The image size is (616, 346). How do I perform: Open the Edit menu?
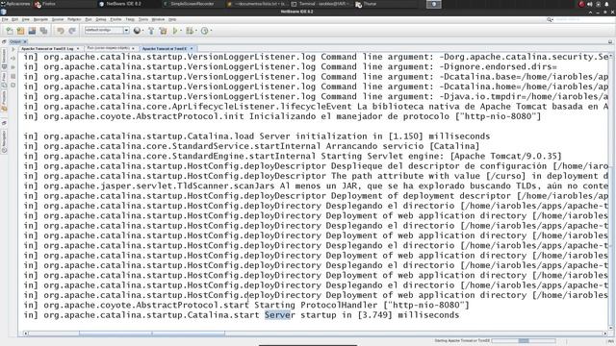click(15, 19)
